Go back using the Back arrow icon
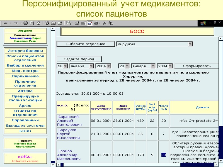The width and height of the screenshot is (223, 167). [x=6, y=23]
